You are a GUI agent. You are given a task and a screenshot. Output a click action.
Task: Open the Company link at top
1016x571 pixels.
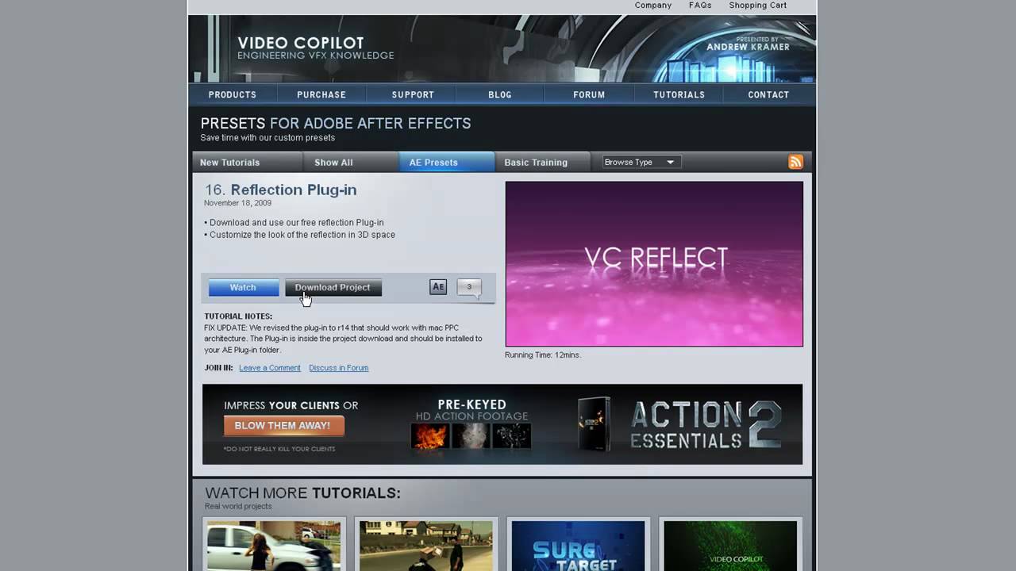point(653,6)
